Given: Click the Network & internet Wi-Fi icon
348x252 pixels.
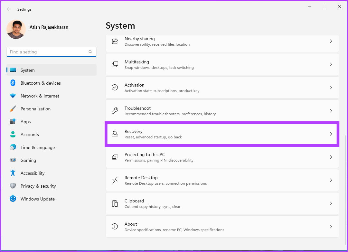Looking at the screenshot, I should (13, 96).
